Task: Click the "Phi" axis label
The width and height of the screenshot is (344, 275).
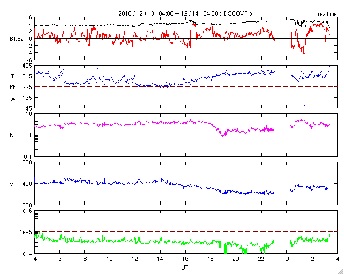Action: 13,88
